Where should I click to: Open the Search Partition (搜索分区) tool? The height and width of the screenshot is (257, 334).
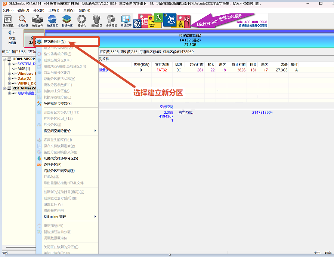(x=23, y=21)
